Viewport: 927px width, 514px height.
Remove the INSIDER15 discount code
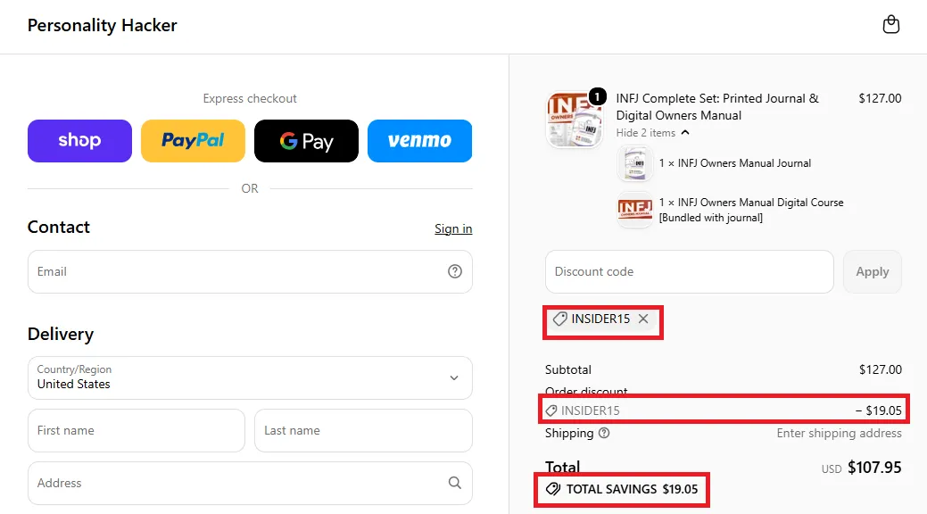(643, 319)
